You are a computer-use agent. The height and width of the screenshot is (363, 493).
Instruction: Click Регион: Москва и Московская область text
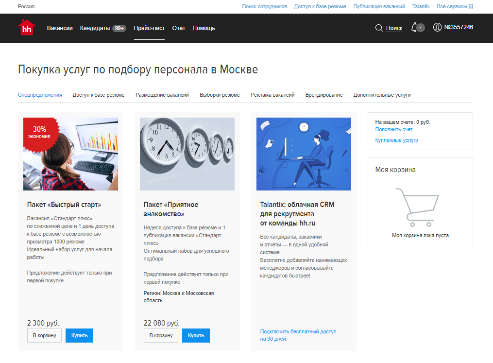(x=179, y=296)
